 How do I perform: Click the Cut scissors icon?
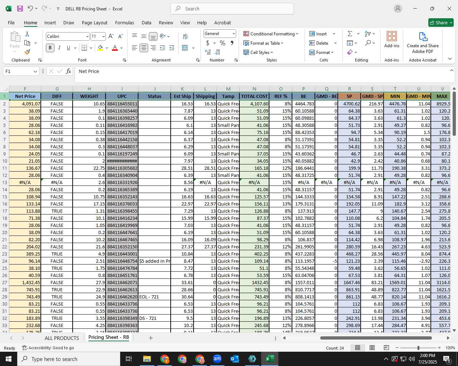27,34
